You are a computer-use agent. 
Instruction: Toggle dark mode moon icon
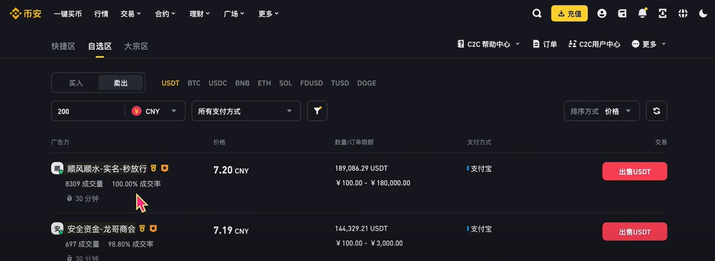[703, 14]
